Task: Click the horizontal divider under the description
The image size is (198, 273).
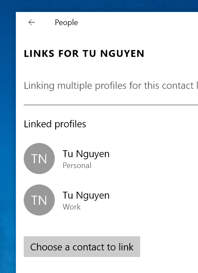Action: pyautogui.click(x=111, y=105)
